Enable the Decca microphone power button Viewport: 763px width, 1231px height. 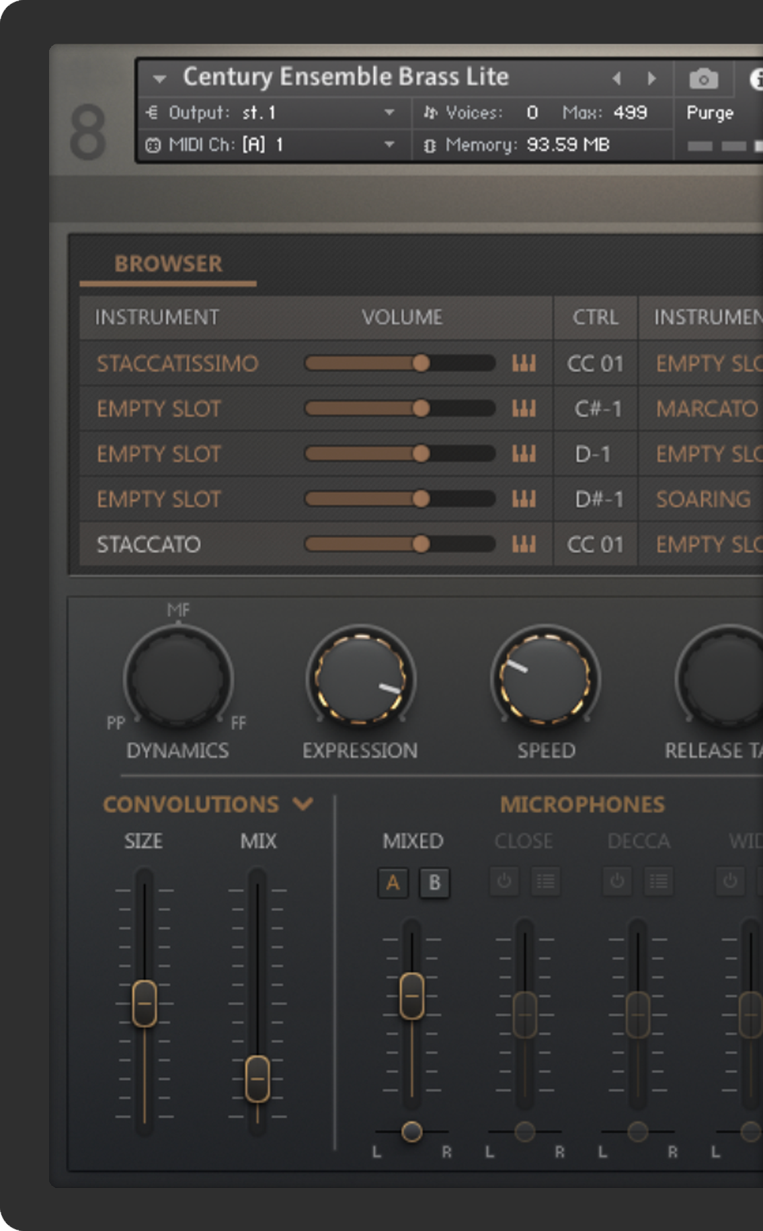click(x=617, y=881)
